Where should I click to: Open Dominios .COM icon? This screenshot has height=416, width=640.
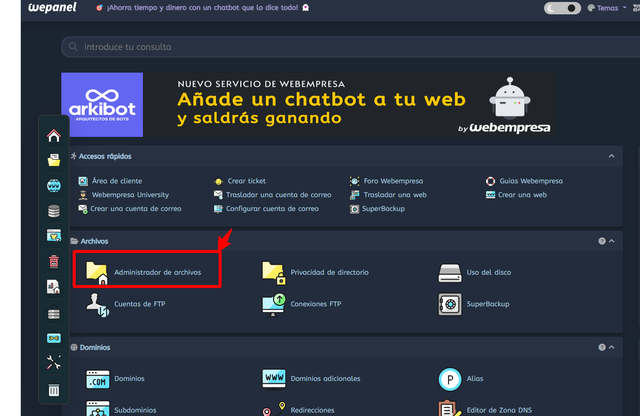click(x=97, y=379)
